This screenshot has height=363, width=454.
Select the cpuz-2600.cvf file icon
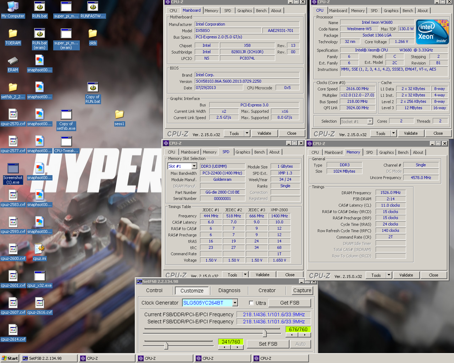[x=13, y=252]
